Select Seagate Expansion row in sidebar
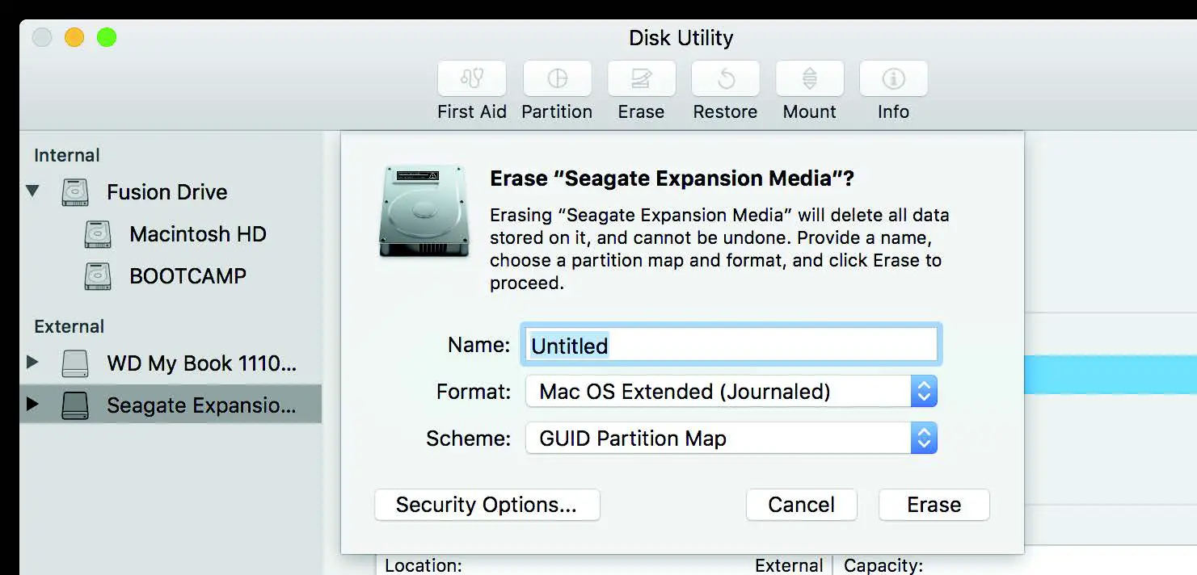 [x=171, y=405]
